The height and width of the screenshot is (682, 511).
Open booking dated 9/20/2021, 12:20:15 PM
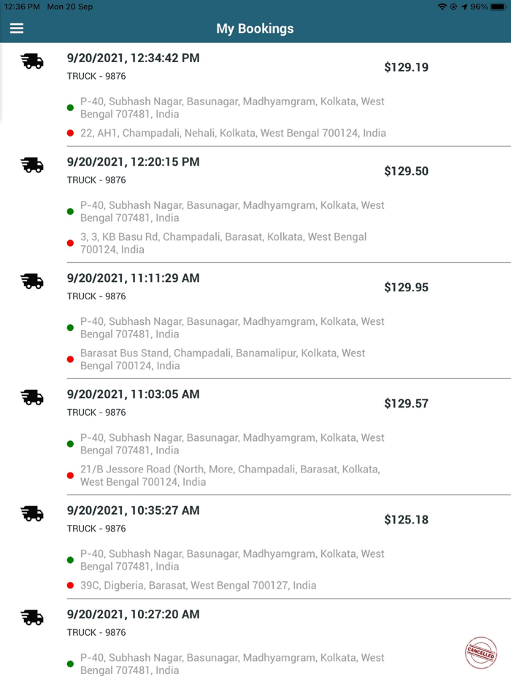pyautogui.click(x=133, y=162)
